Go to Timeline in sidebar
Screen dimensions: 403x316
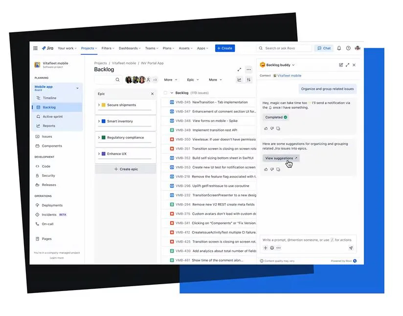(57, 98)
